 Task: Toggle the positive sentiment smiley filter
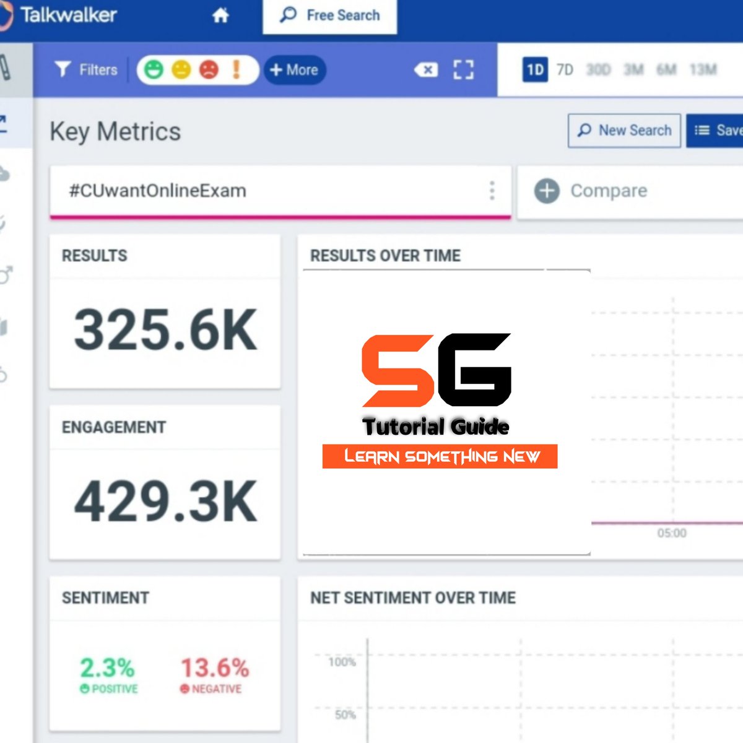pos(154,69)
